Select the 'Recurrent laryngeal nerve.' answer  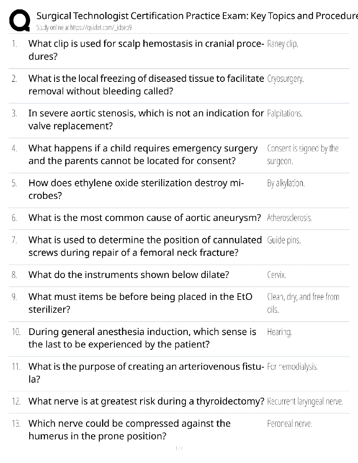(305, 402)
